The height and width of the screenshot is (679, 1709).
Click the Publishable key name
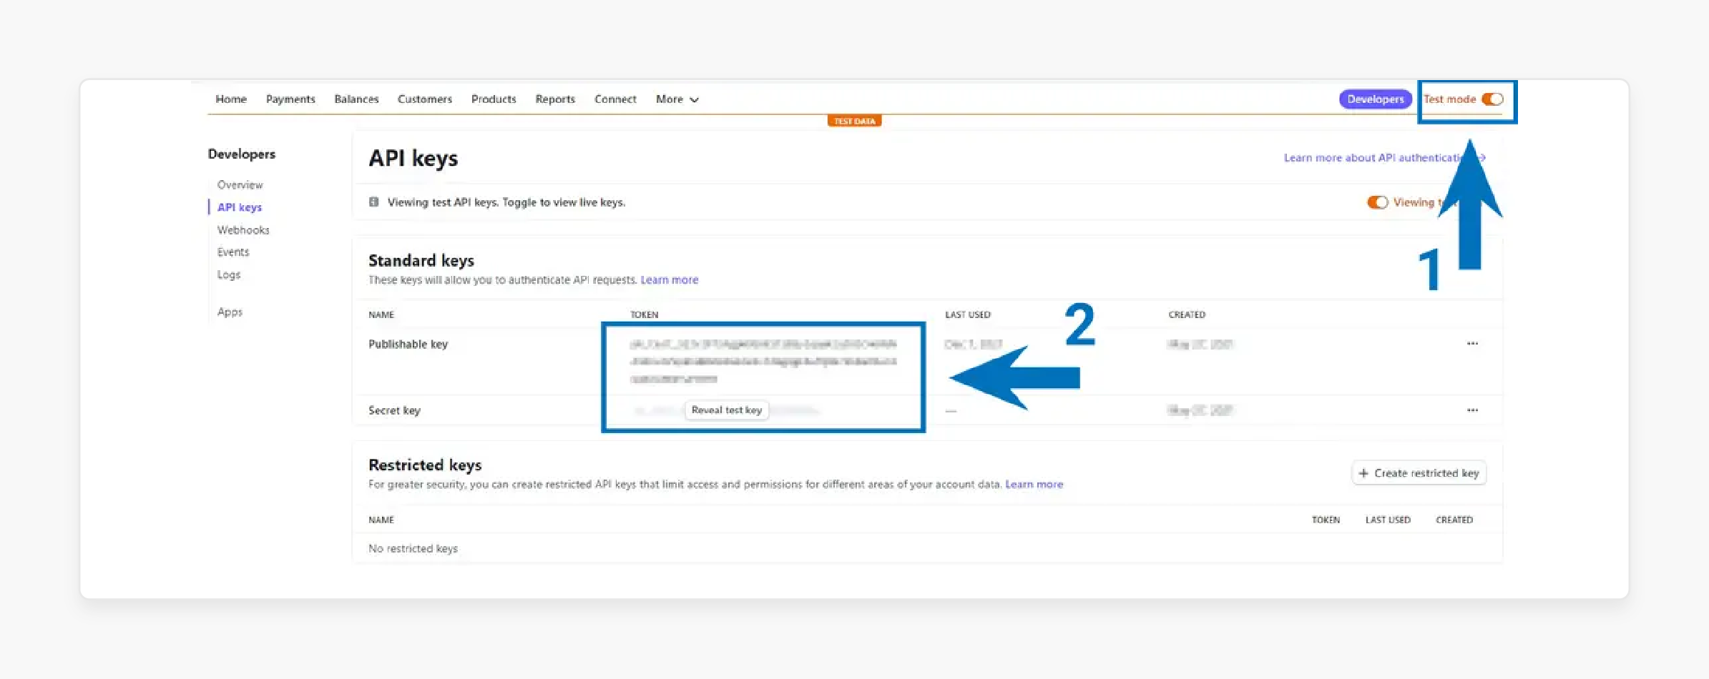click(x=408, y=345)
